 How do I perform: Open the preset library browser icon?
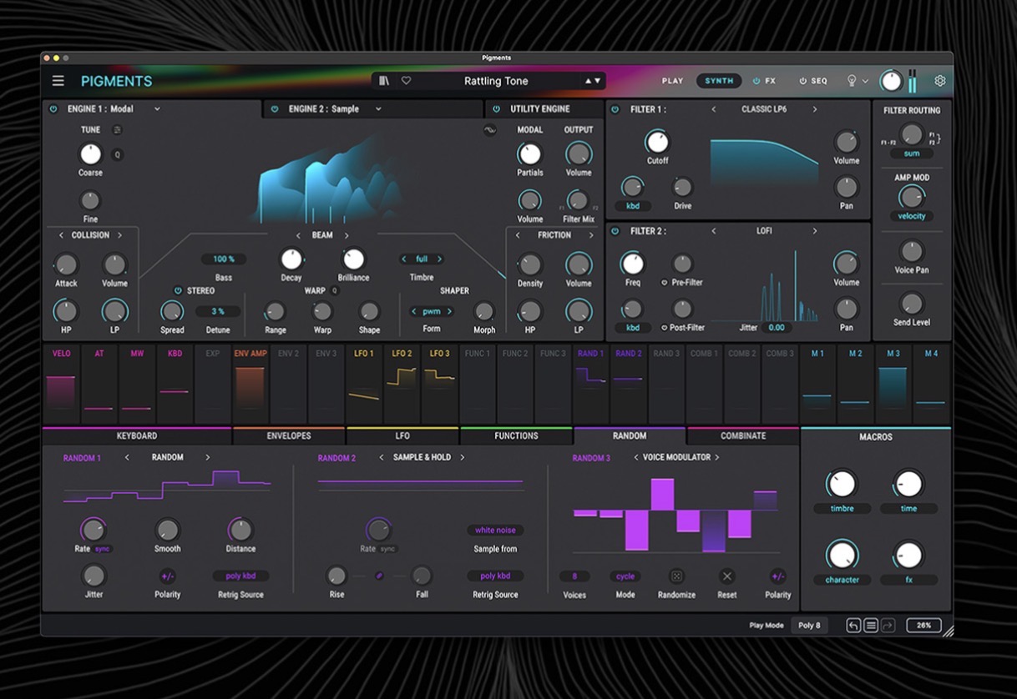(x=384, y=81)
